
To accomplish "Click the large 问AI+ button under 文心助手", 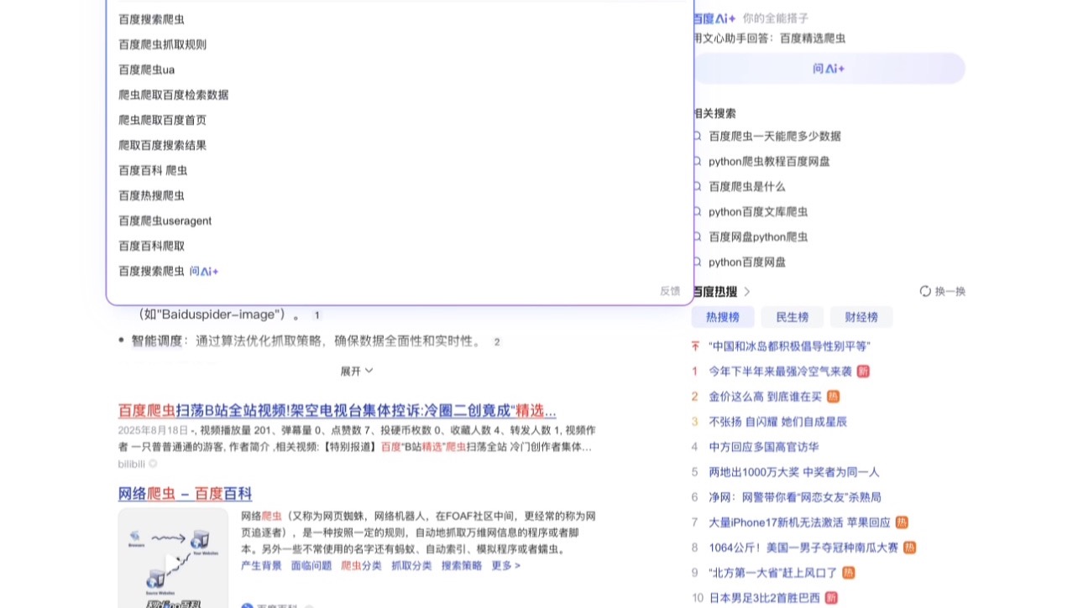I will [x=829, y=69].
